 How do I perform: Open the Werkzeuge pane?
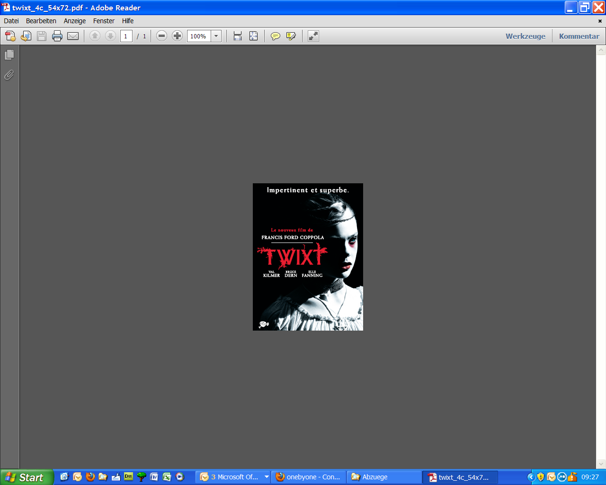[525, 36]
